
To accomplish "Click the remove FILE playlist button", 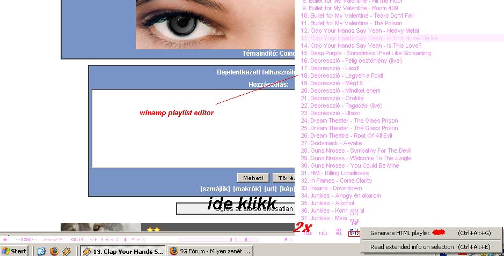I will point(323,232).
